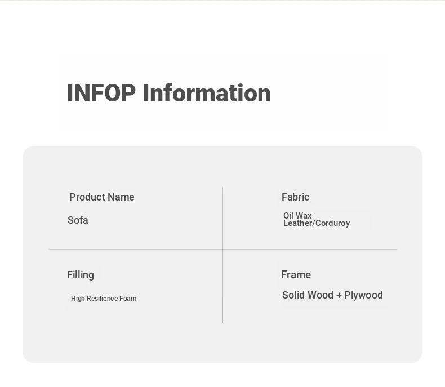Click the word Plywood in frame value
The image size is (445, 387).
(363, 295)
